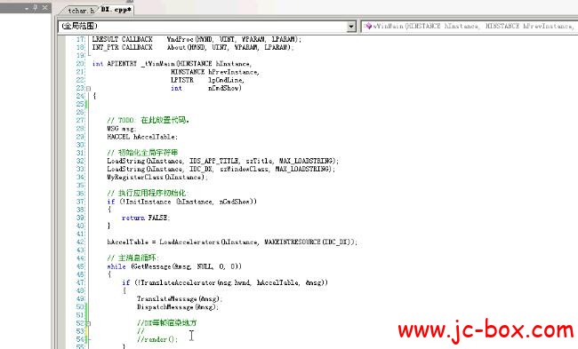Collapse the _tWinMain function outline box
578x349 pixels.
tap(88, 88)
